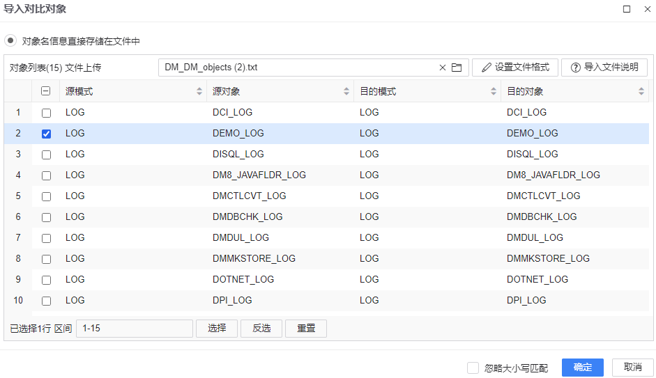Check the DM8_JAVAFLDR_LOG row checkbox

[x=47, y=176]
